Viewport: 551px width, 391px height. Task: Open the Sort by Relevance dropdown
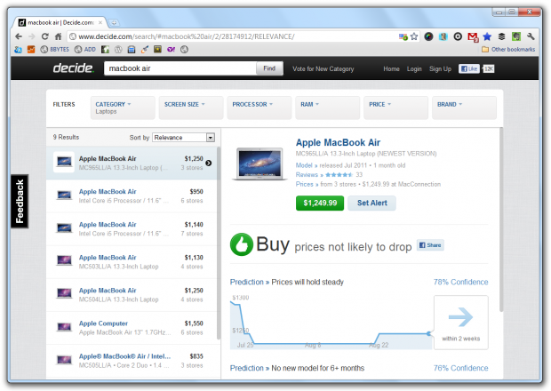point(183,138)
